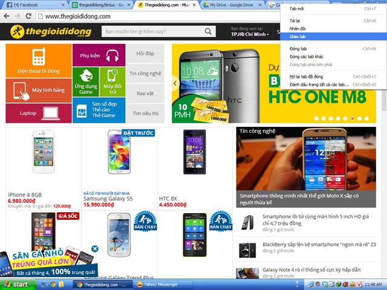387x290 pixels.
Task: Switch to thegioididong/tintuc tab
Action: coord(101,5)
